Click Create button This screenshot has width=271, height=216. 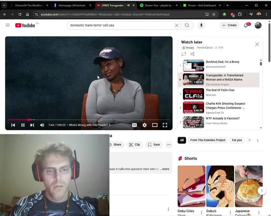tap(229, 25)
